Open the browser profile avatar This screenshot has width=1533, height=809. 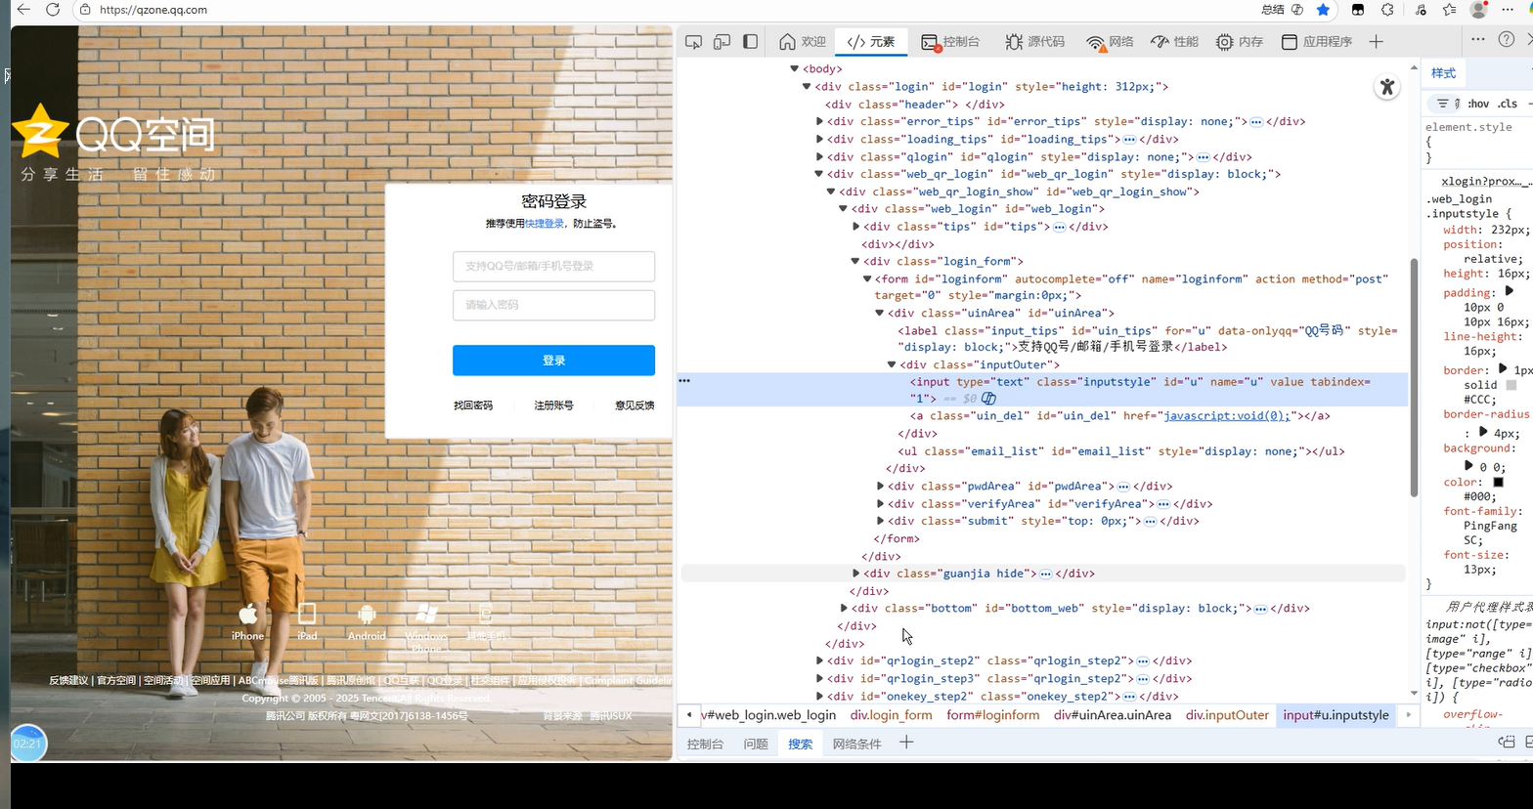tap(1478, 10)
